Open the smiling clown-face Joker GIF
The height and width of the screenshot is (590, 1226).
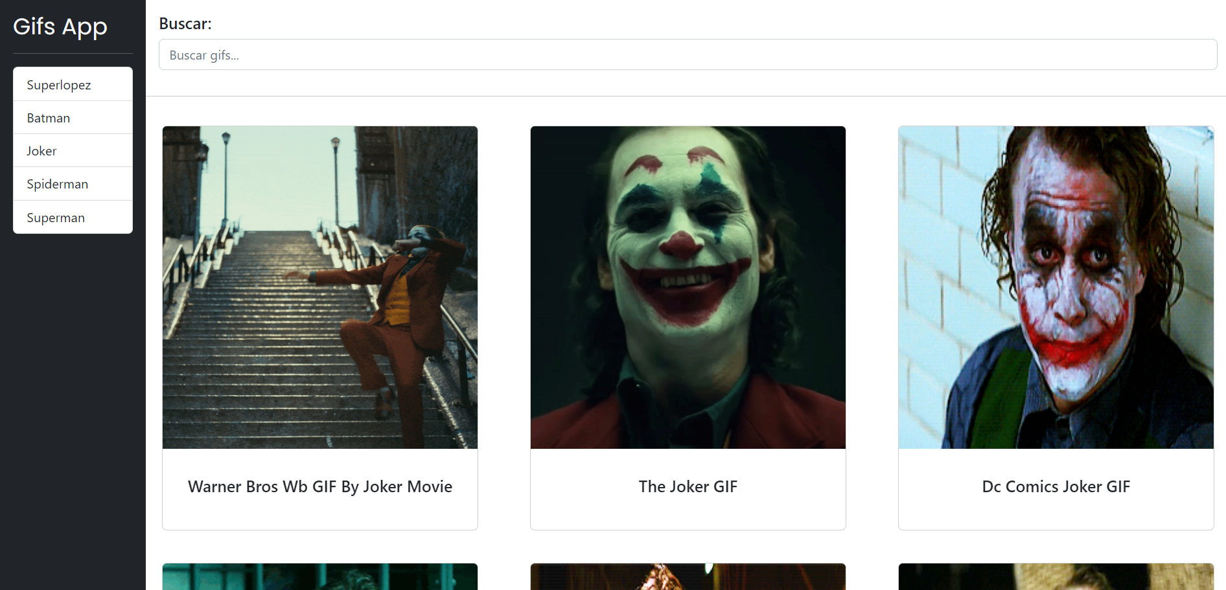pos(688,288)
